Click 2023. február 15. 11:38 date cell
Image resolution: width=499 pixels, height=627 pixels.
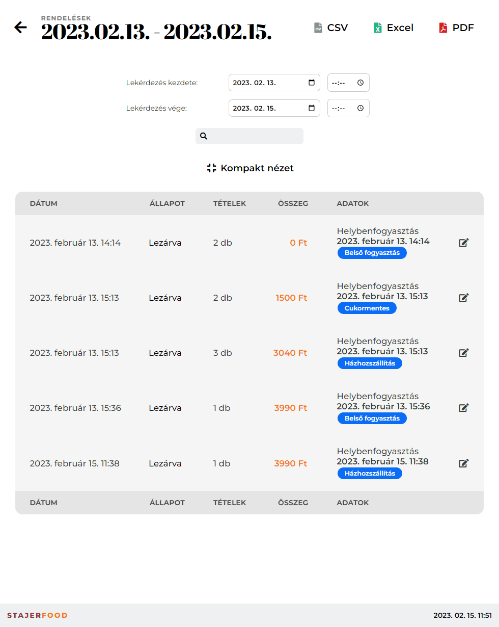pyautogui.click(x=74, y=463)
